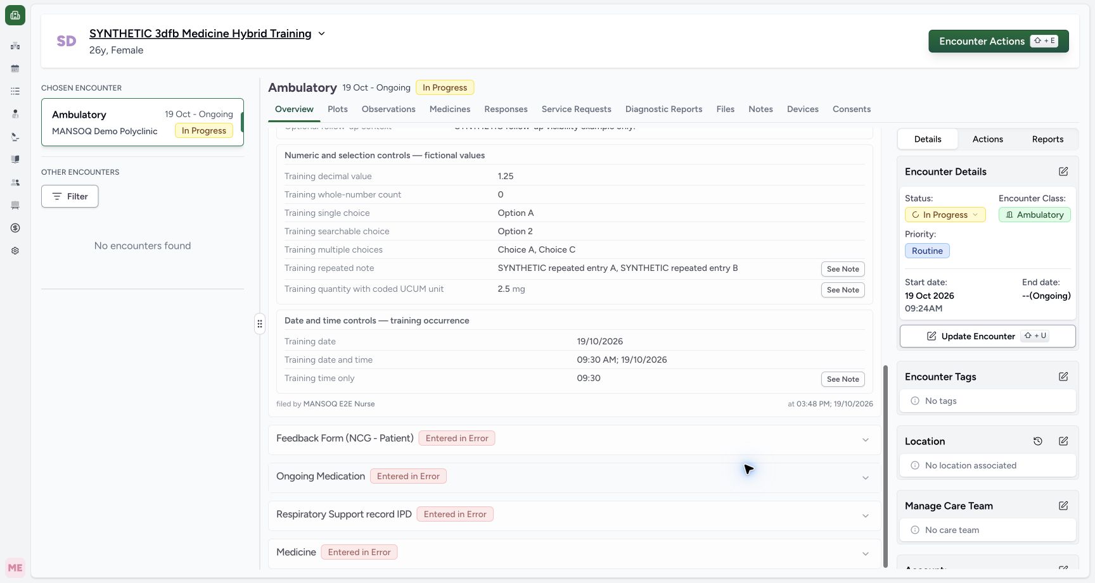Click the ME user avatar

pyautogui.click(x=15, y=568)
